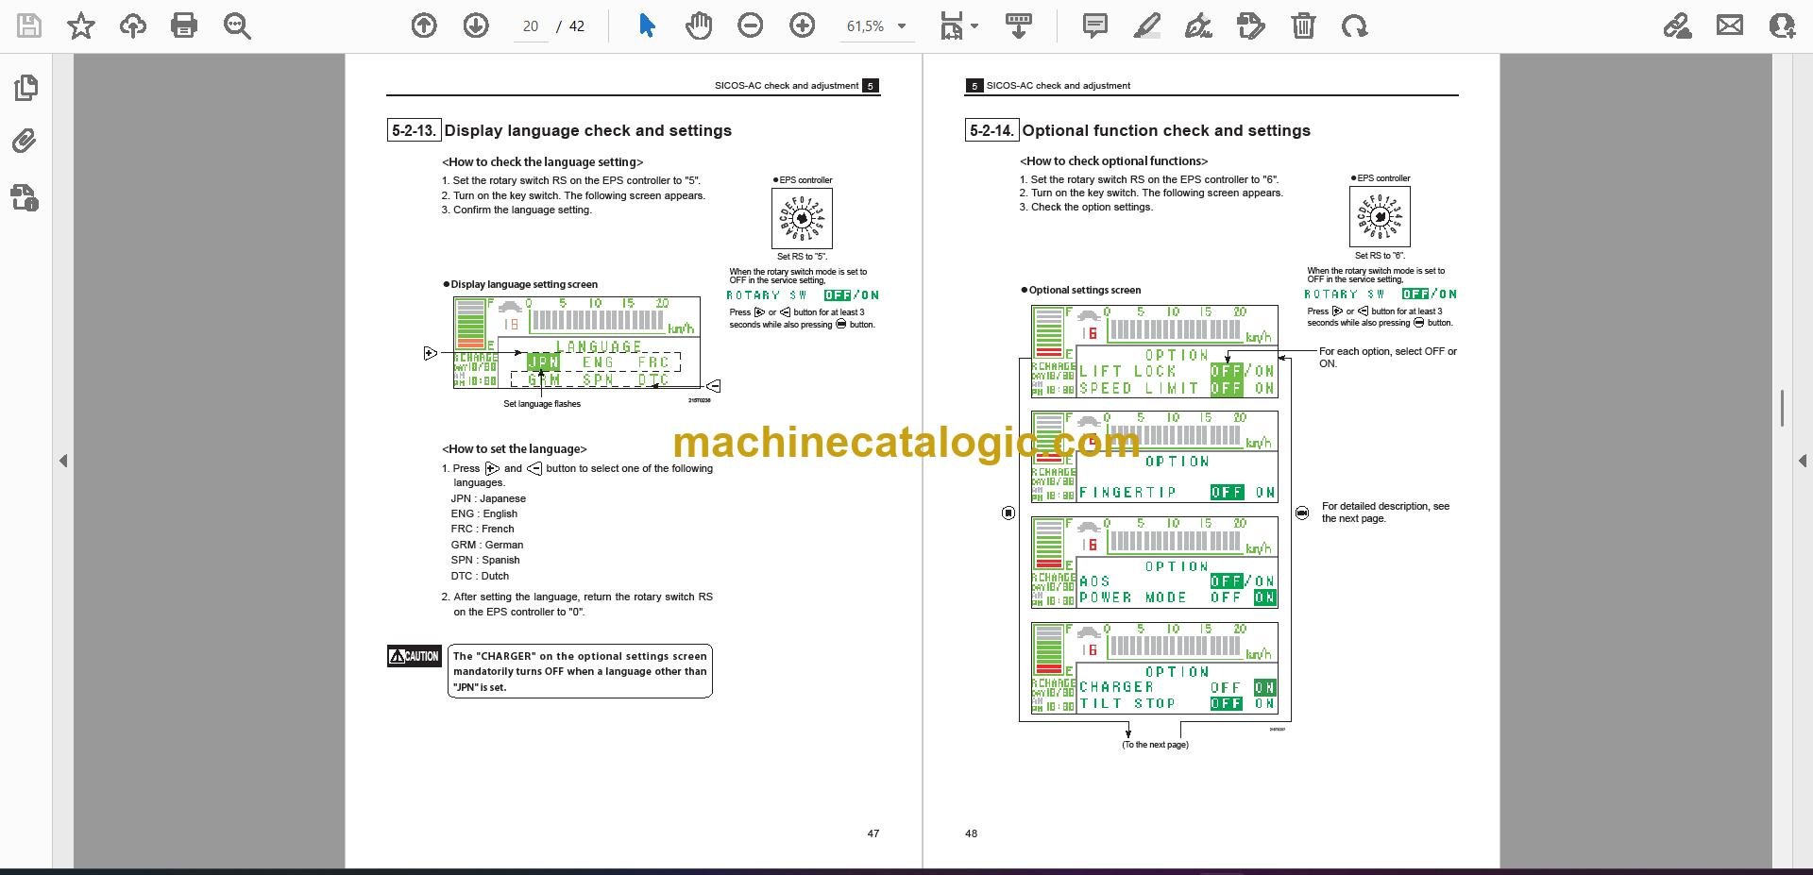The image size is (1813, 875).
Task: Activate the Hand pan tool
Action: (699, 25)
